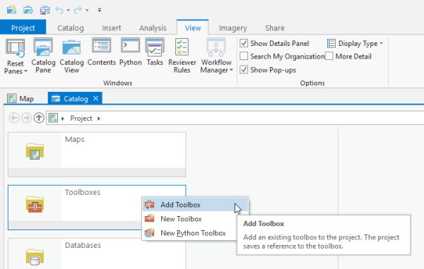The image size is (424, 269).
Task: Open the Catalog View
Action: point(71,56)
